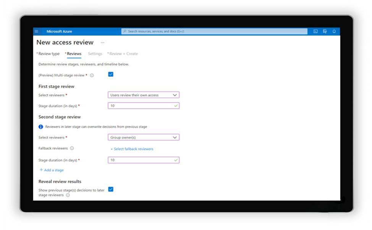The width and height of the screenshot is (372, 230).
Task: Uncheck the Multi-stage review checkbox
Action: point(110,74)
